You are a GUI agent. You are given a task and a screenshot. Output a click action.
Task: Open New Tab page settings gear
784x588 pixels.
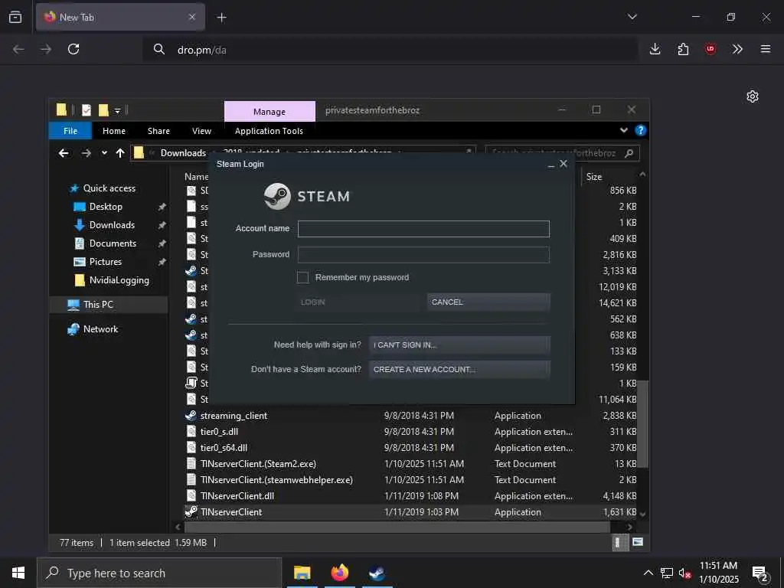(x=753, y=96)
